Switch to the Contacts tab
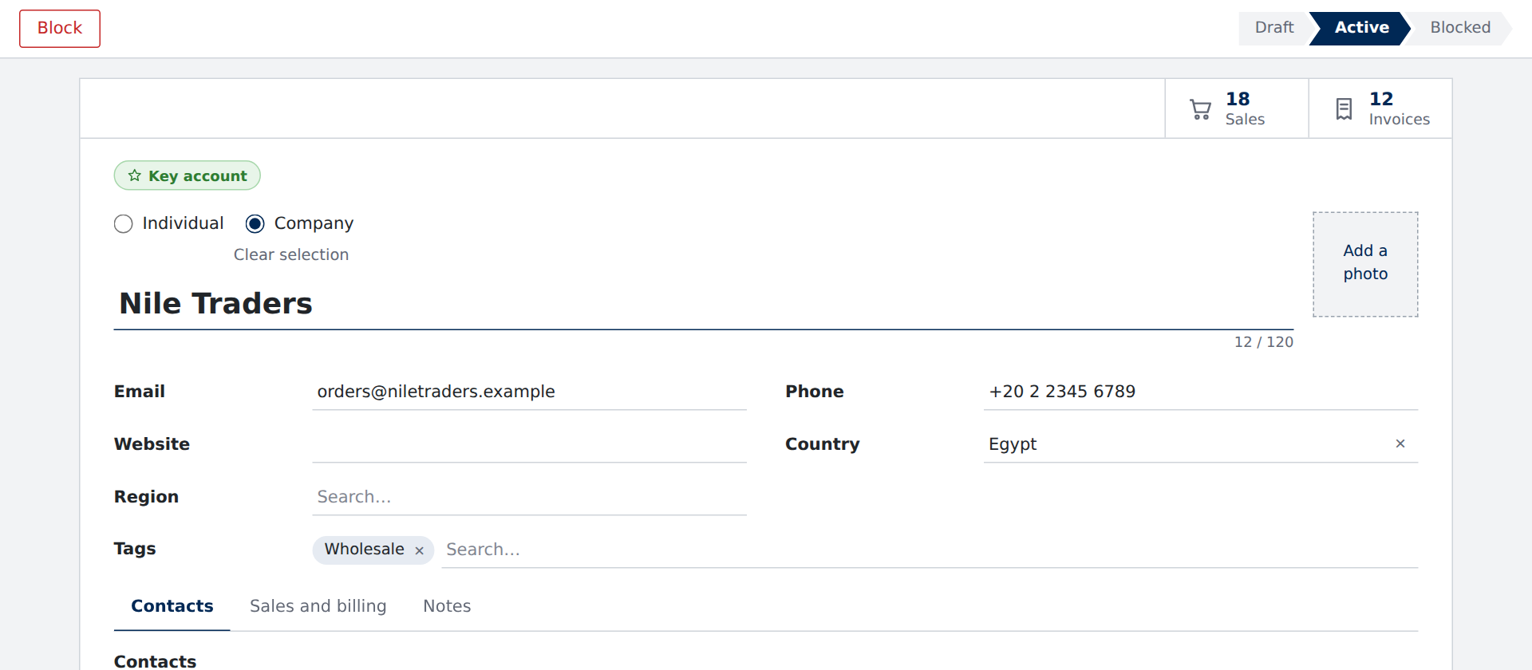1532x670 pixels. pos(172,606)
